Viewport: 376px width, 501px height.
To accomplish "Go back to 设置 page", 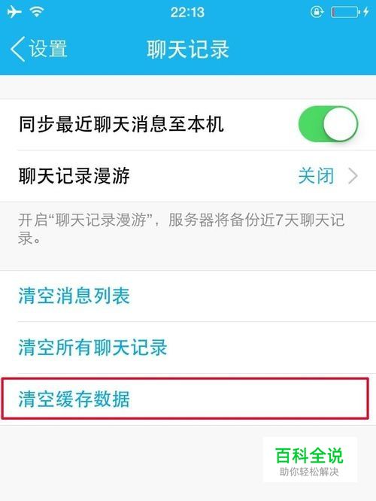I will [x=39, y=49].
